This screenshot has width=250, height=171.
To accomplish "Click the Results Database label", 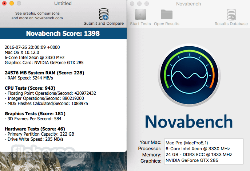I will pyautogui.click(x=231, y=24).
